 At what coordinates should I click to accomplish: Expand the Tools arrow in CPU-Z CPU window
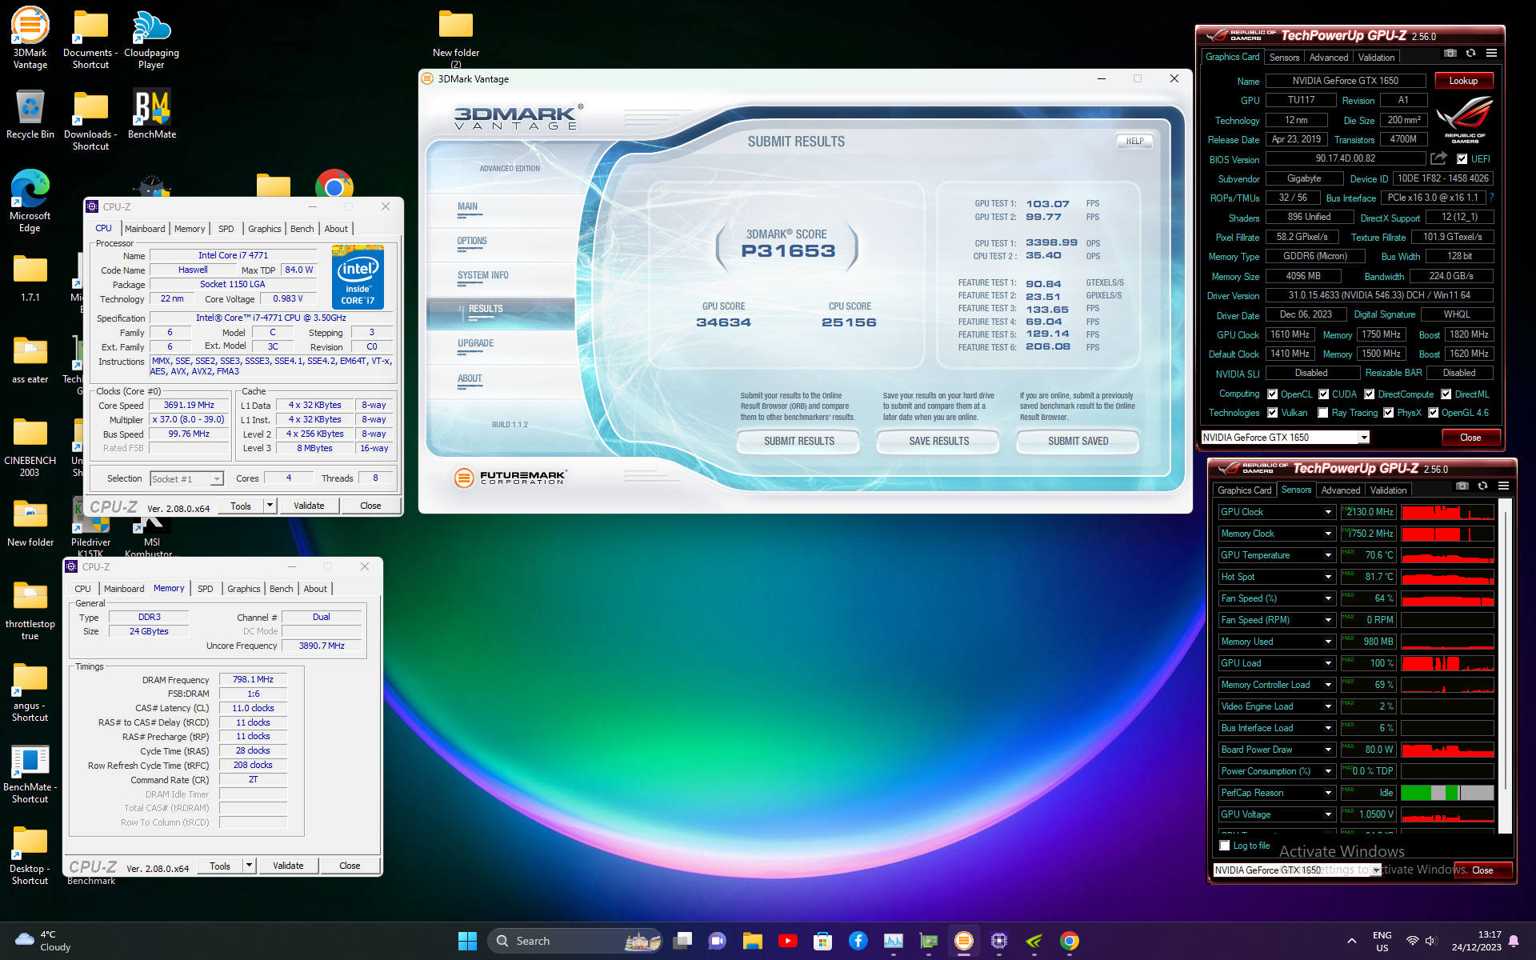(270, 506)
